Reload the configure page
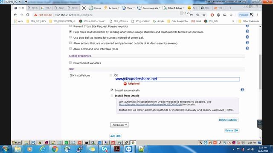Image resolution: width=273 pixels, height=153 pixels. (x=28, y=15)
